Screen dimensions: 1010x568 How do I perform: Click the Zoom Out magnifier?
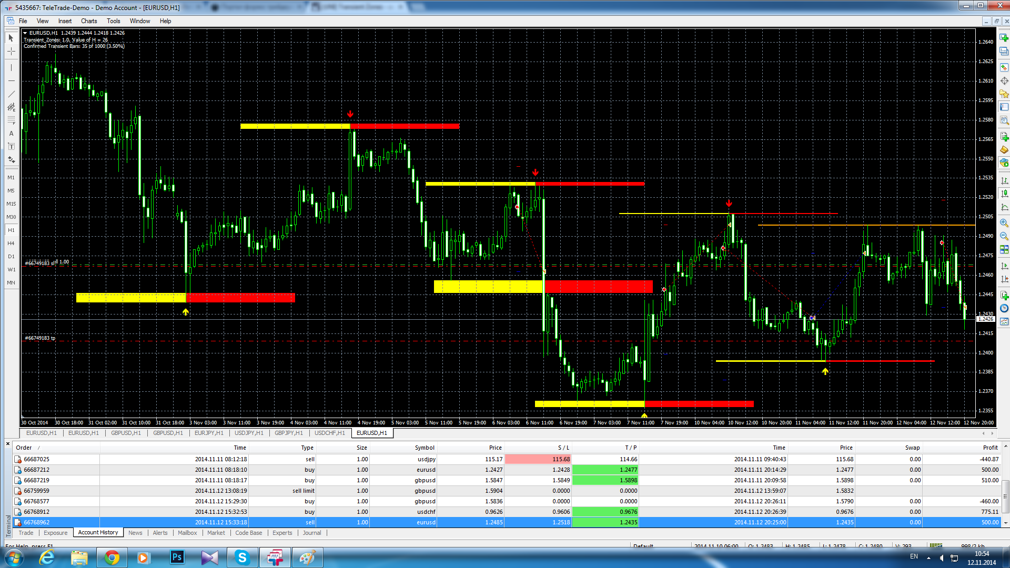(x=1004, y=236)
